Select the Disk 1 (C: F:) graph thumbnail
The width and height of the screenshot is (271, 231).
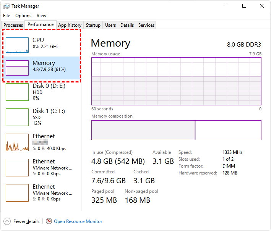tap(17, 117)
